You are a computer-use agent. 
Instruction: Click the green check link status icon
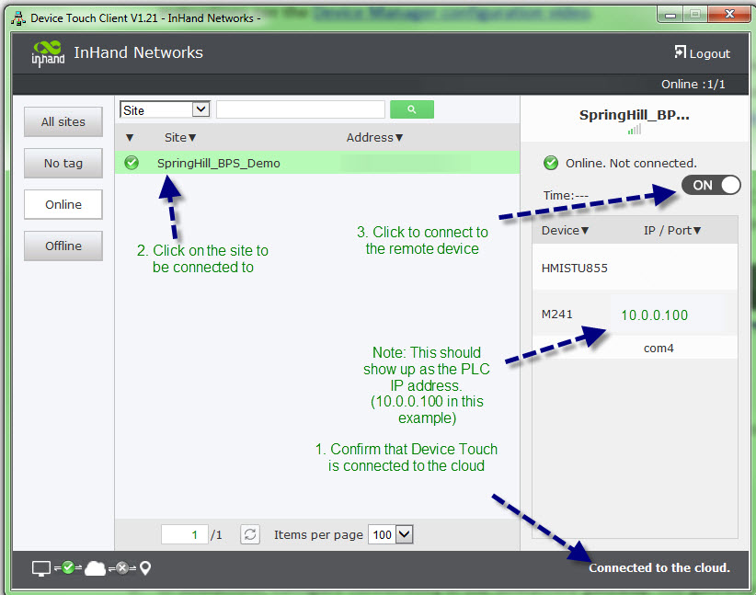click(x=68, y=567)
